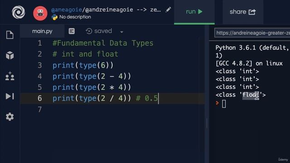Image resolution: width=290 pixels, height=163 pixels.
Task: Run the program with the run button
Action: (x=194, y=12)
